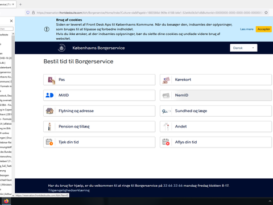The image size is (273, 205).
Task: Select the Andet option
Action: [216, 126]
